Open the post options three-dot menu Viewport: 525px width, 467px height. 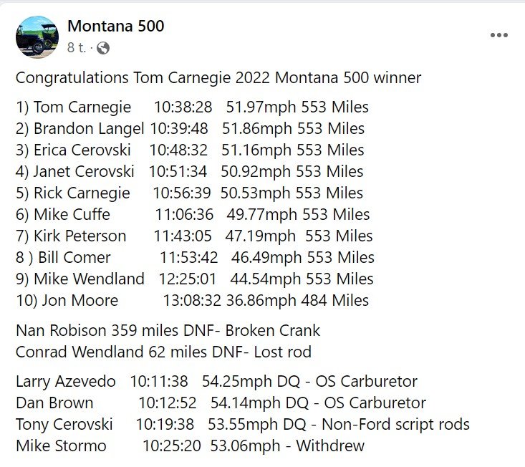pyautogui.click(x=498, y=36)
